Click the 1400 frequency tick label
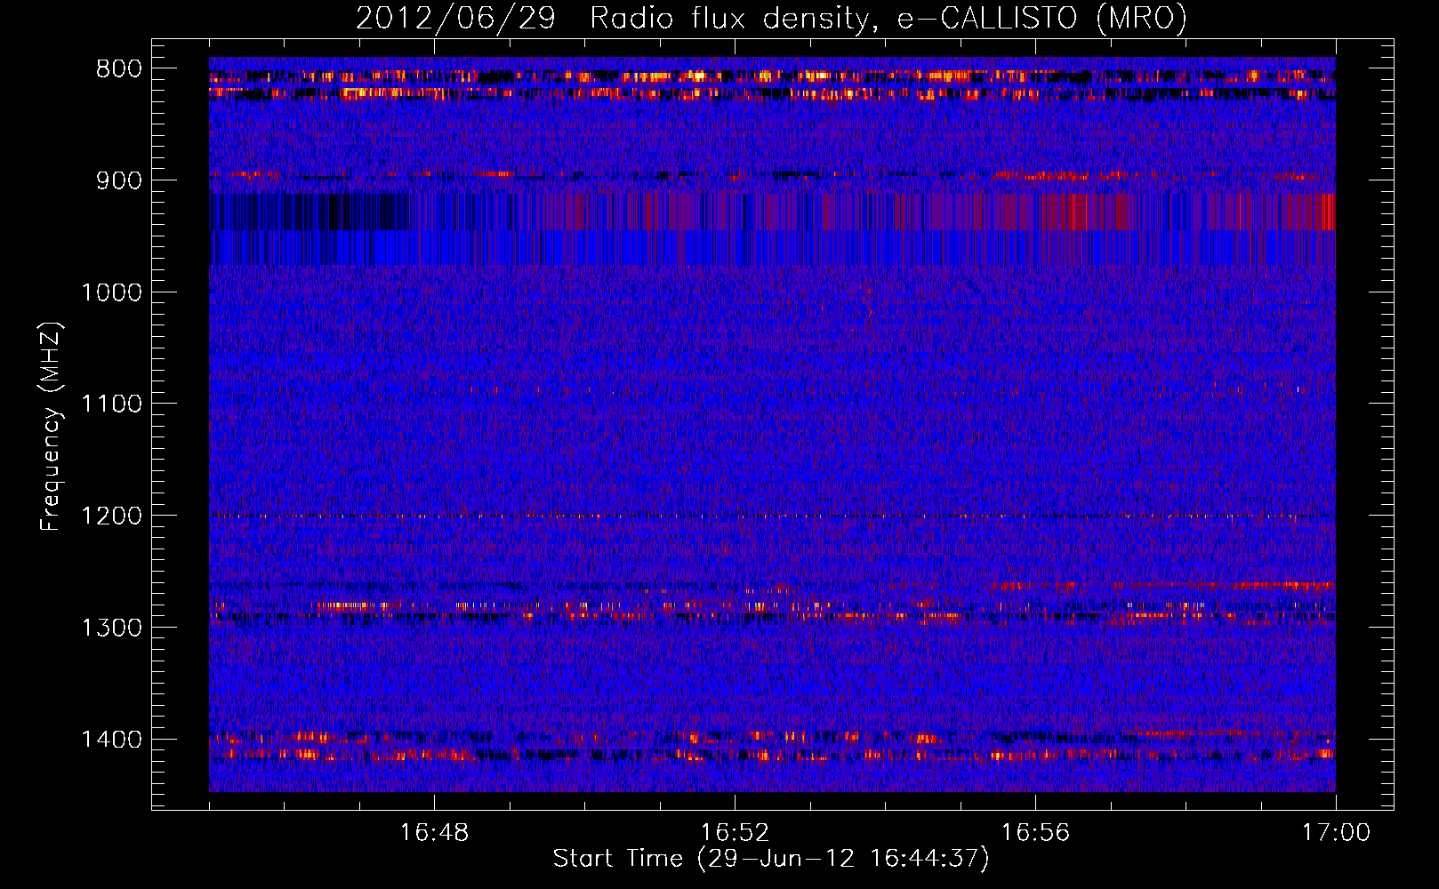This screenshot has height=889, width=1439. coord(112,740)
